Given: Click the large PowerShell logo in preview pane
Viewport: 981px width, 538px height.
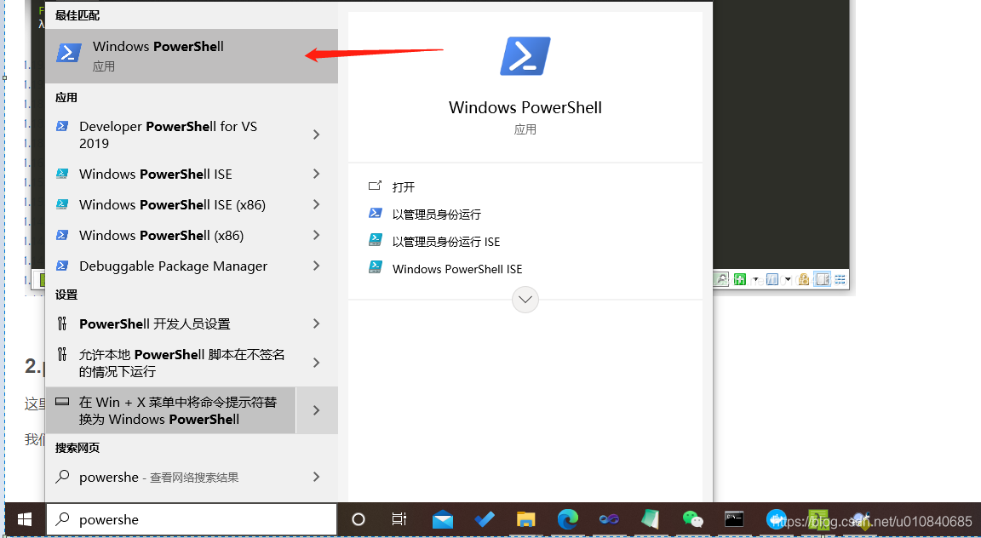Looking at the screenshot, I should [x=525, y=55].
